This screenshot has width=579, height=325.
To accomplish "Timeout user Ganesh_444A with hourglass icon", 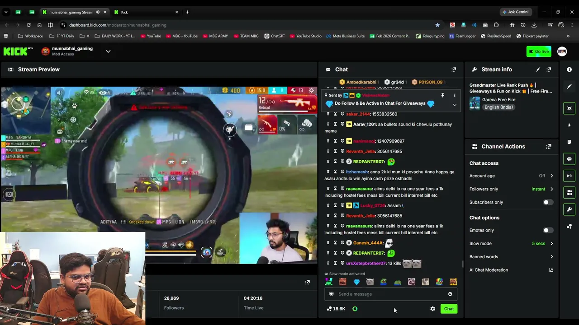I will 335,243.
